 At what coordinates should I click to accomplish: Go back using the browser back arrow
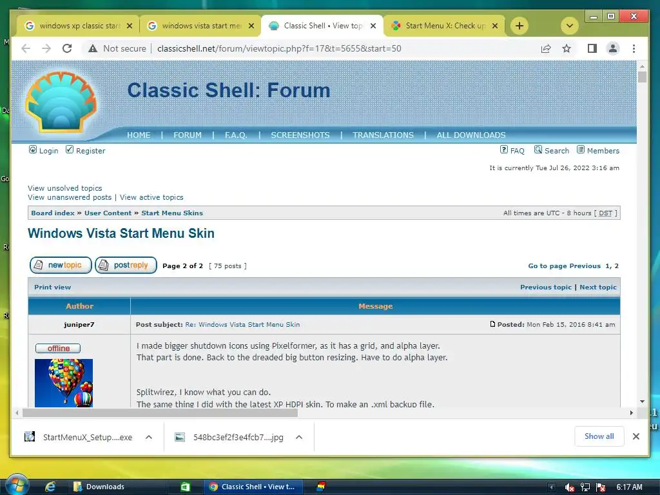(x=26, y=48)
